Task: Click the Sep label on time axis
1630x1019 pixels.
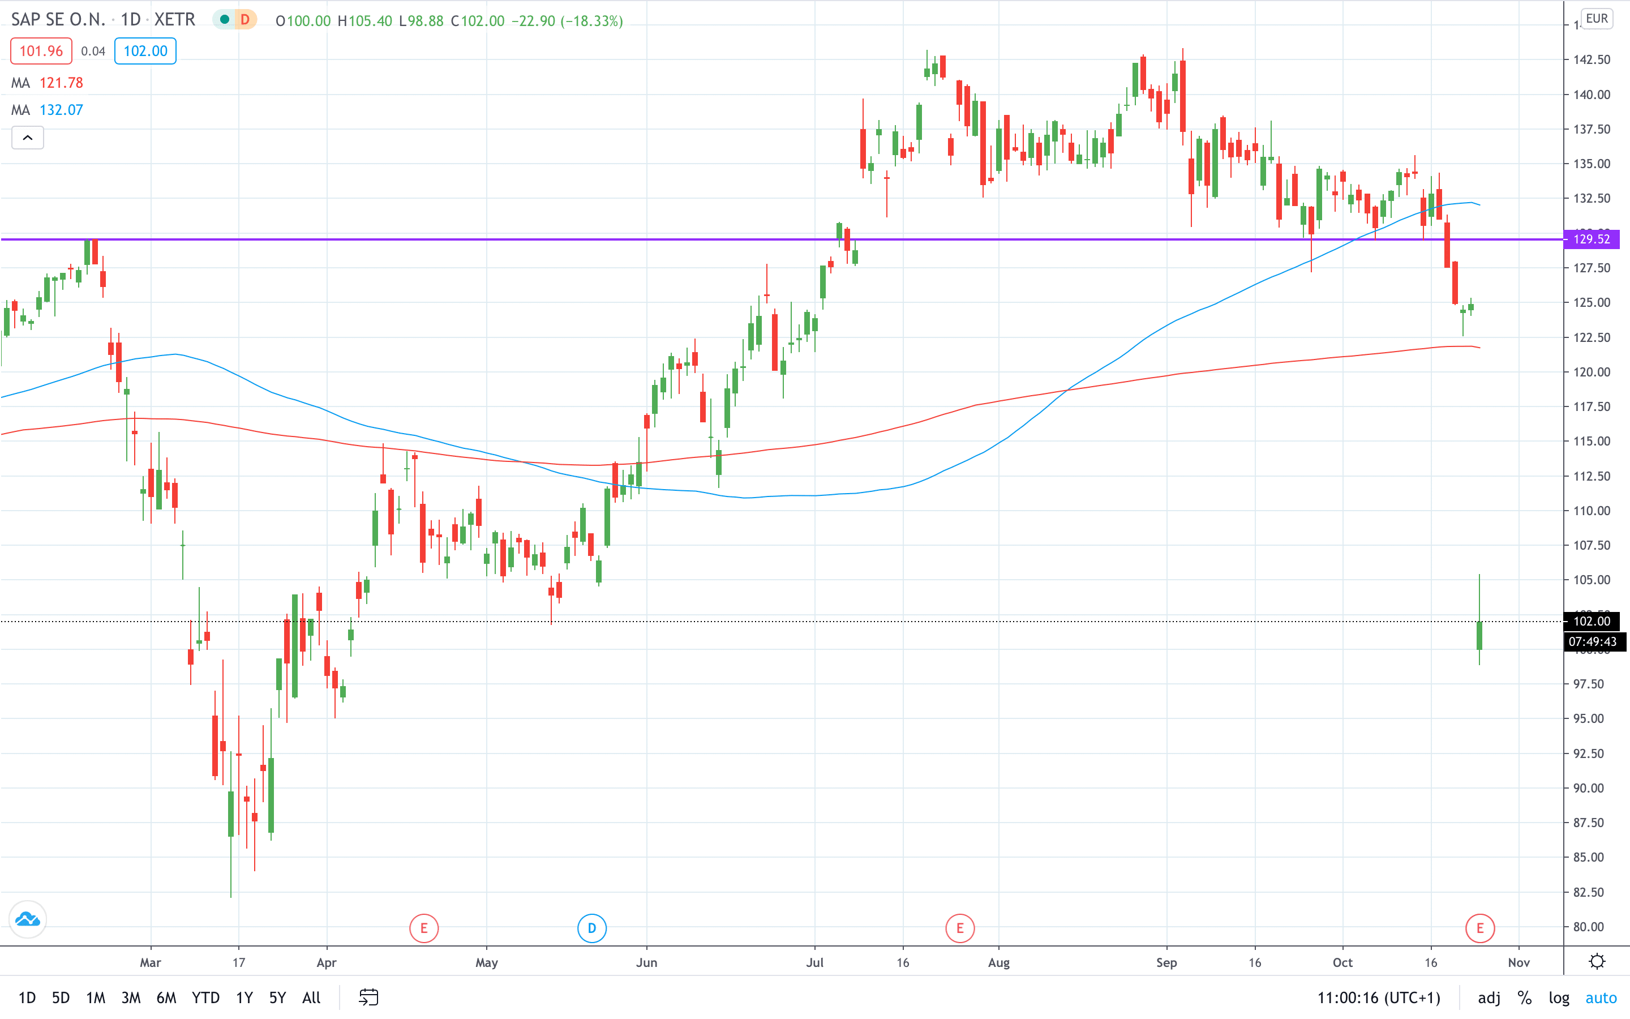Action: pyautogui.click(x=1166, y=962)
